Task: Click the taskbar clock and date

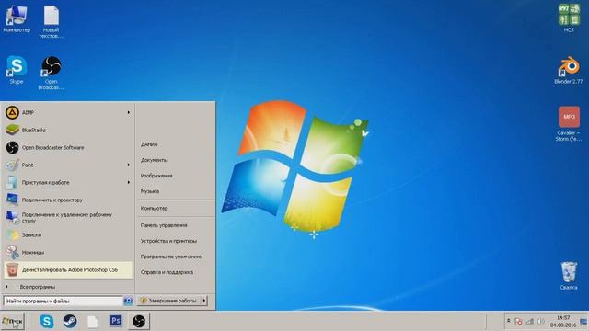Action: (563, 321)
